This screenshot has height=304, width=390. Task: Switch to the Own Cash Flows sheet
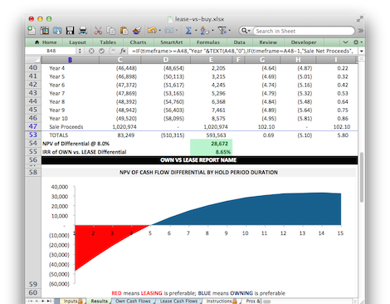(133, 301)
